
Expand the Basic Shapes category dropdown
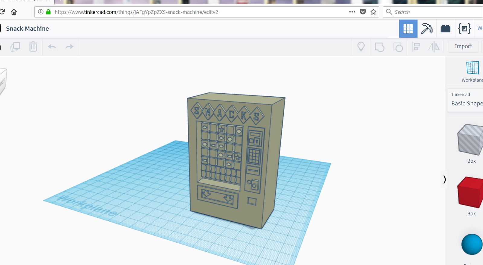point(466,100)
